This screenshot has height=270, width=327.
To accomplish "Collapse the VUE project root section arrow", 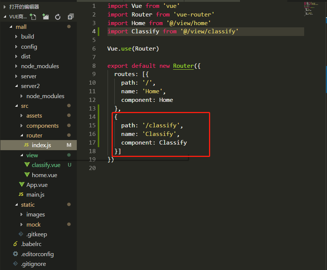I will pyautogui.click(x=4, y=17).
